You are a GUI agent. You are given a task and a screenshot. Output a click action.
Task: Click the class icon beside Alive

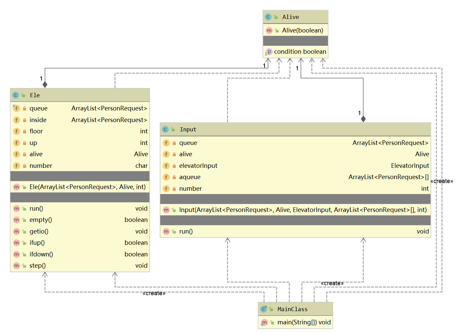[268, 17]
